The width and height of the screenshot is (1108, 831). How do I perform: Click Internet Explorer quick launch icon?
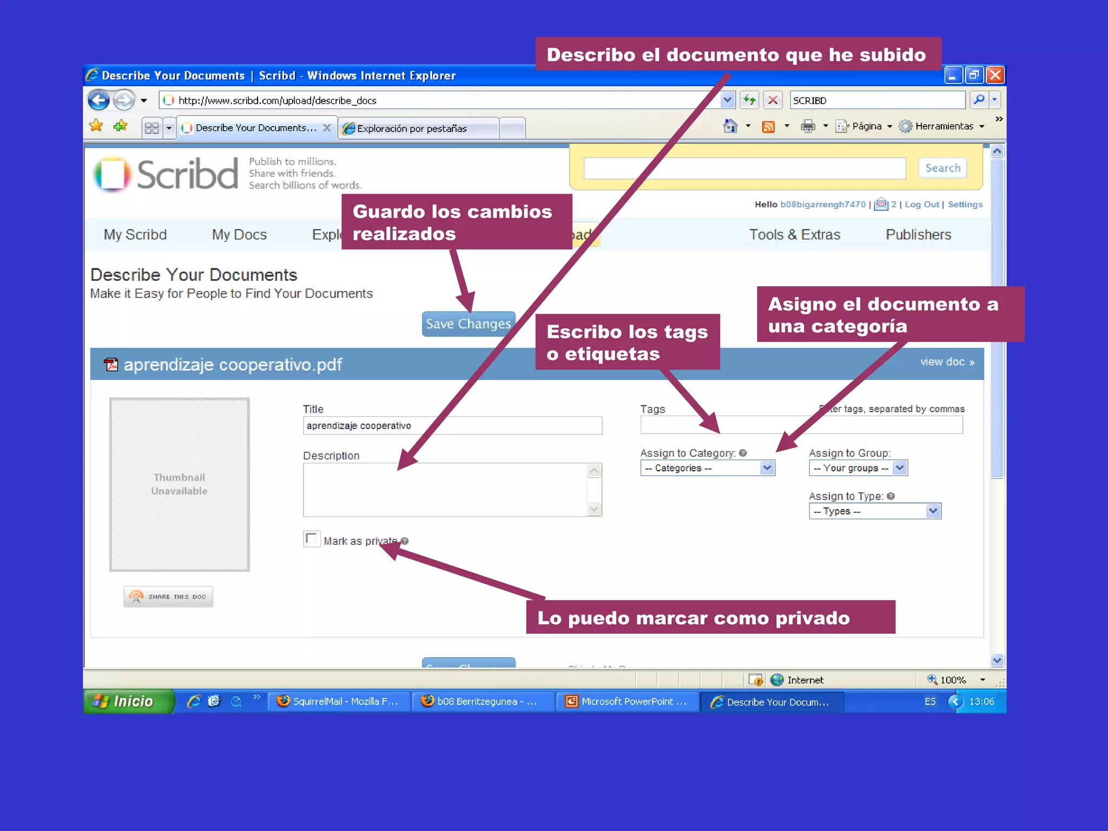[x=194, y=701]
